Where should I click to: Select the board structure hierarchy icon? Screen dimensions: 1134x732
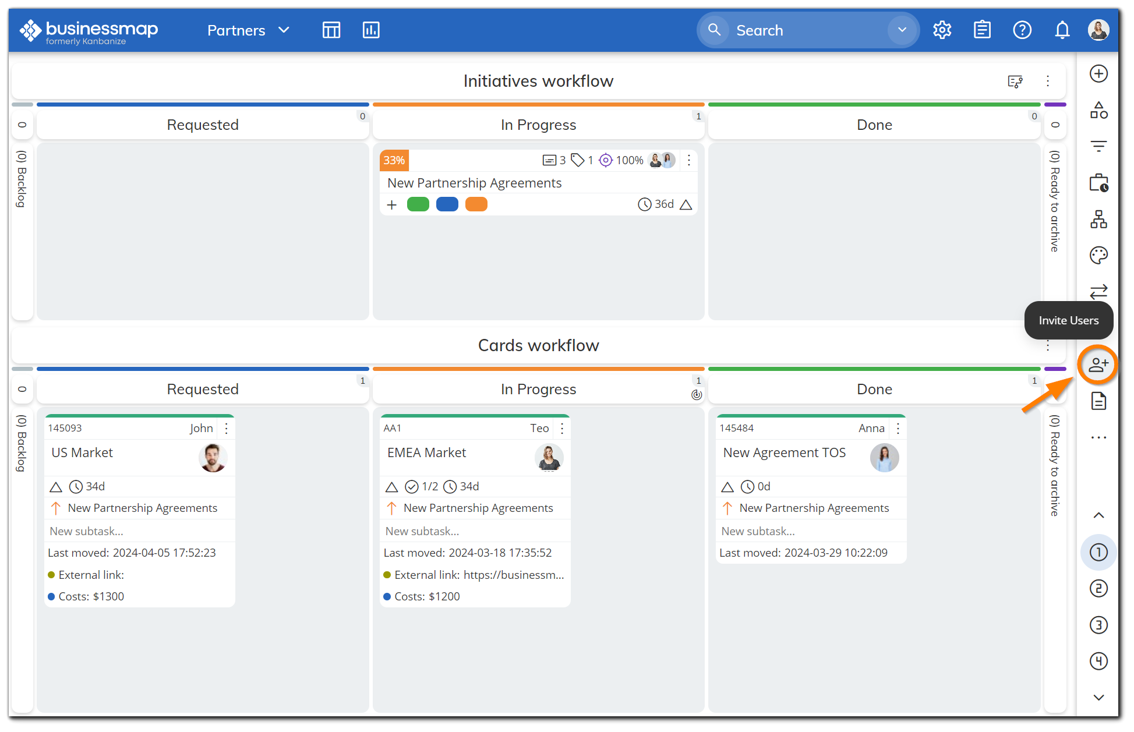[x=1098, y=220]
